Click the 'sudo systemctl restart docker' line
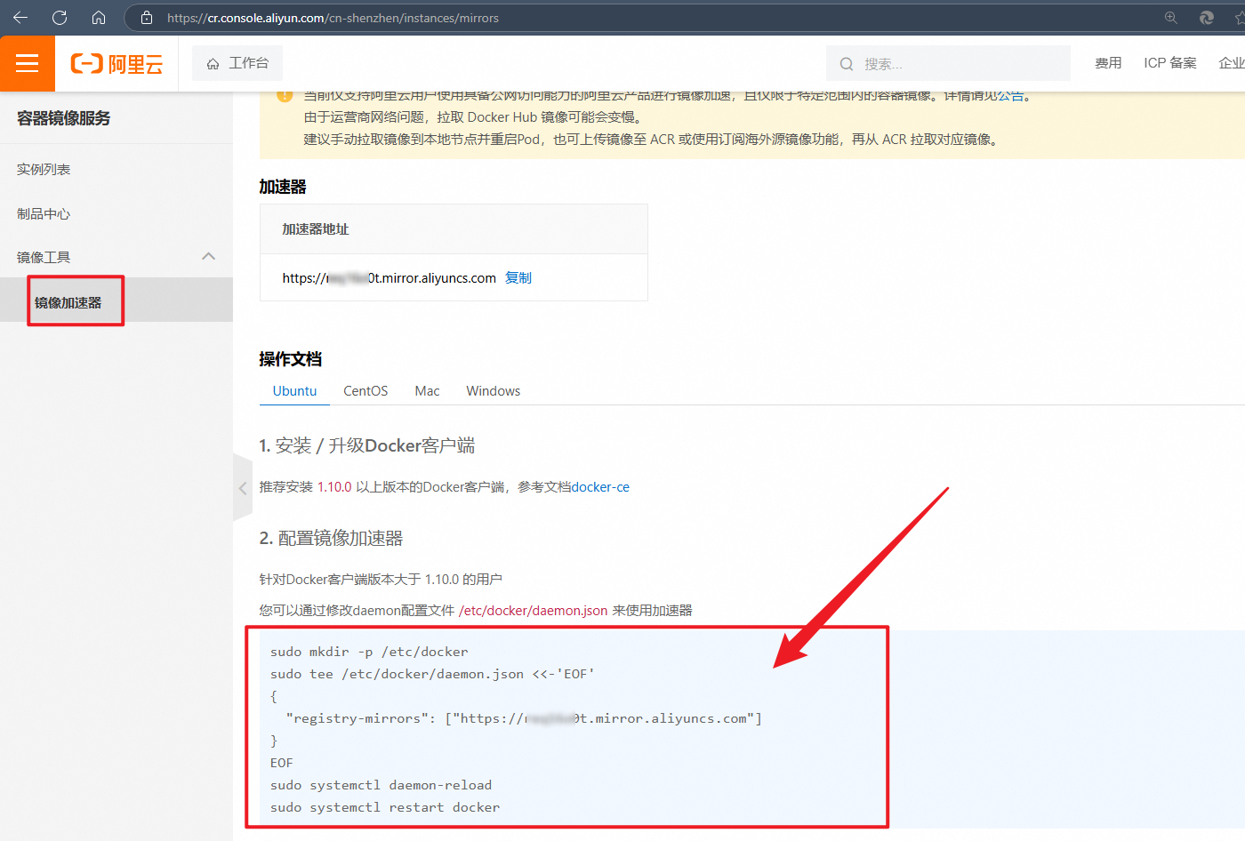Screen dimensions: 1245x841 coord(385,807)
